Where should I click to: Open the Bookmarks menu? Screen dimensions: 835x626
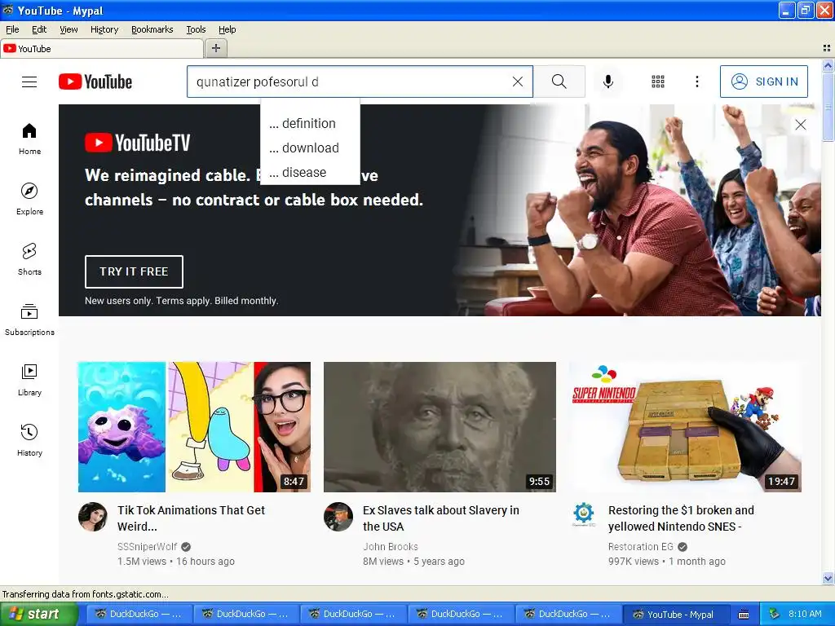click(x=152, y=29)
